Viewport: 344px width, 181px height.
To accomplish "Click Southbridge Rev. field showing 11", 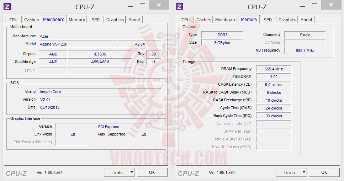I will (x=154, y=62).
